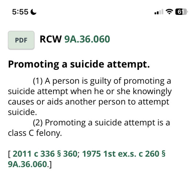Click the 9A.36.060 link in the bracketed history note
The height and width of the screenshot is (177, 196).
[28, 164]
